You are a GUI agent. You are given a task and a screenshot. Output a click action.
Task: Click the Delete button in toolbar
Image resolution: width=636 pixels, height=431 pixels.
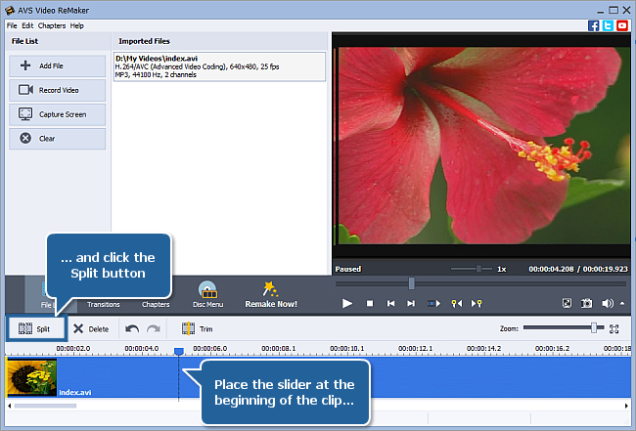point(91,329)
